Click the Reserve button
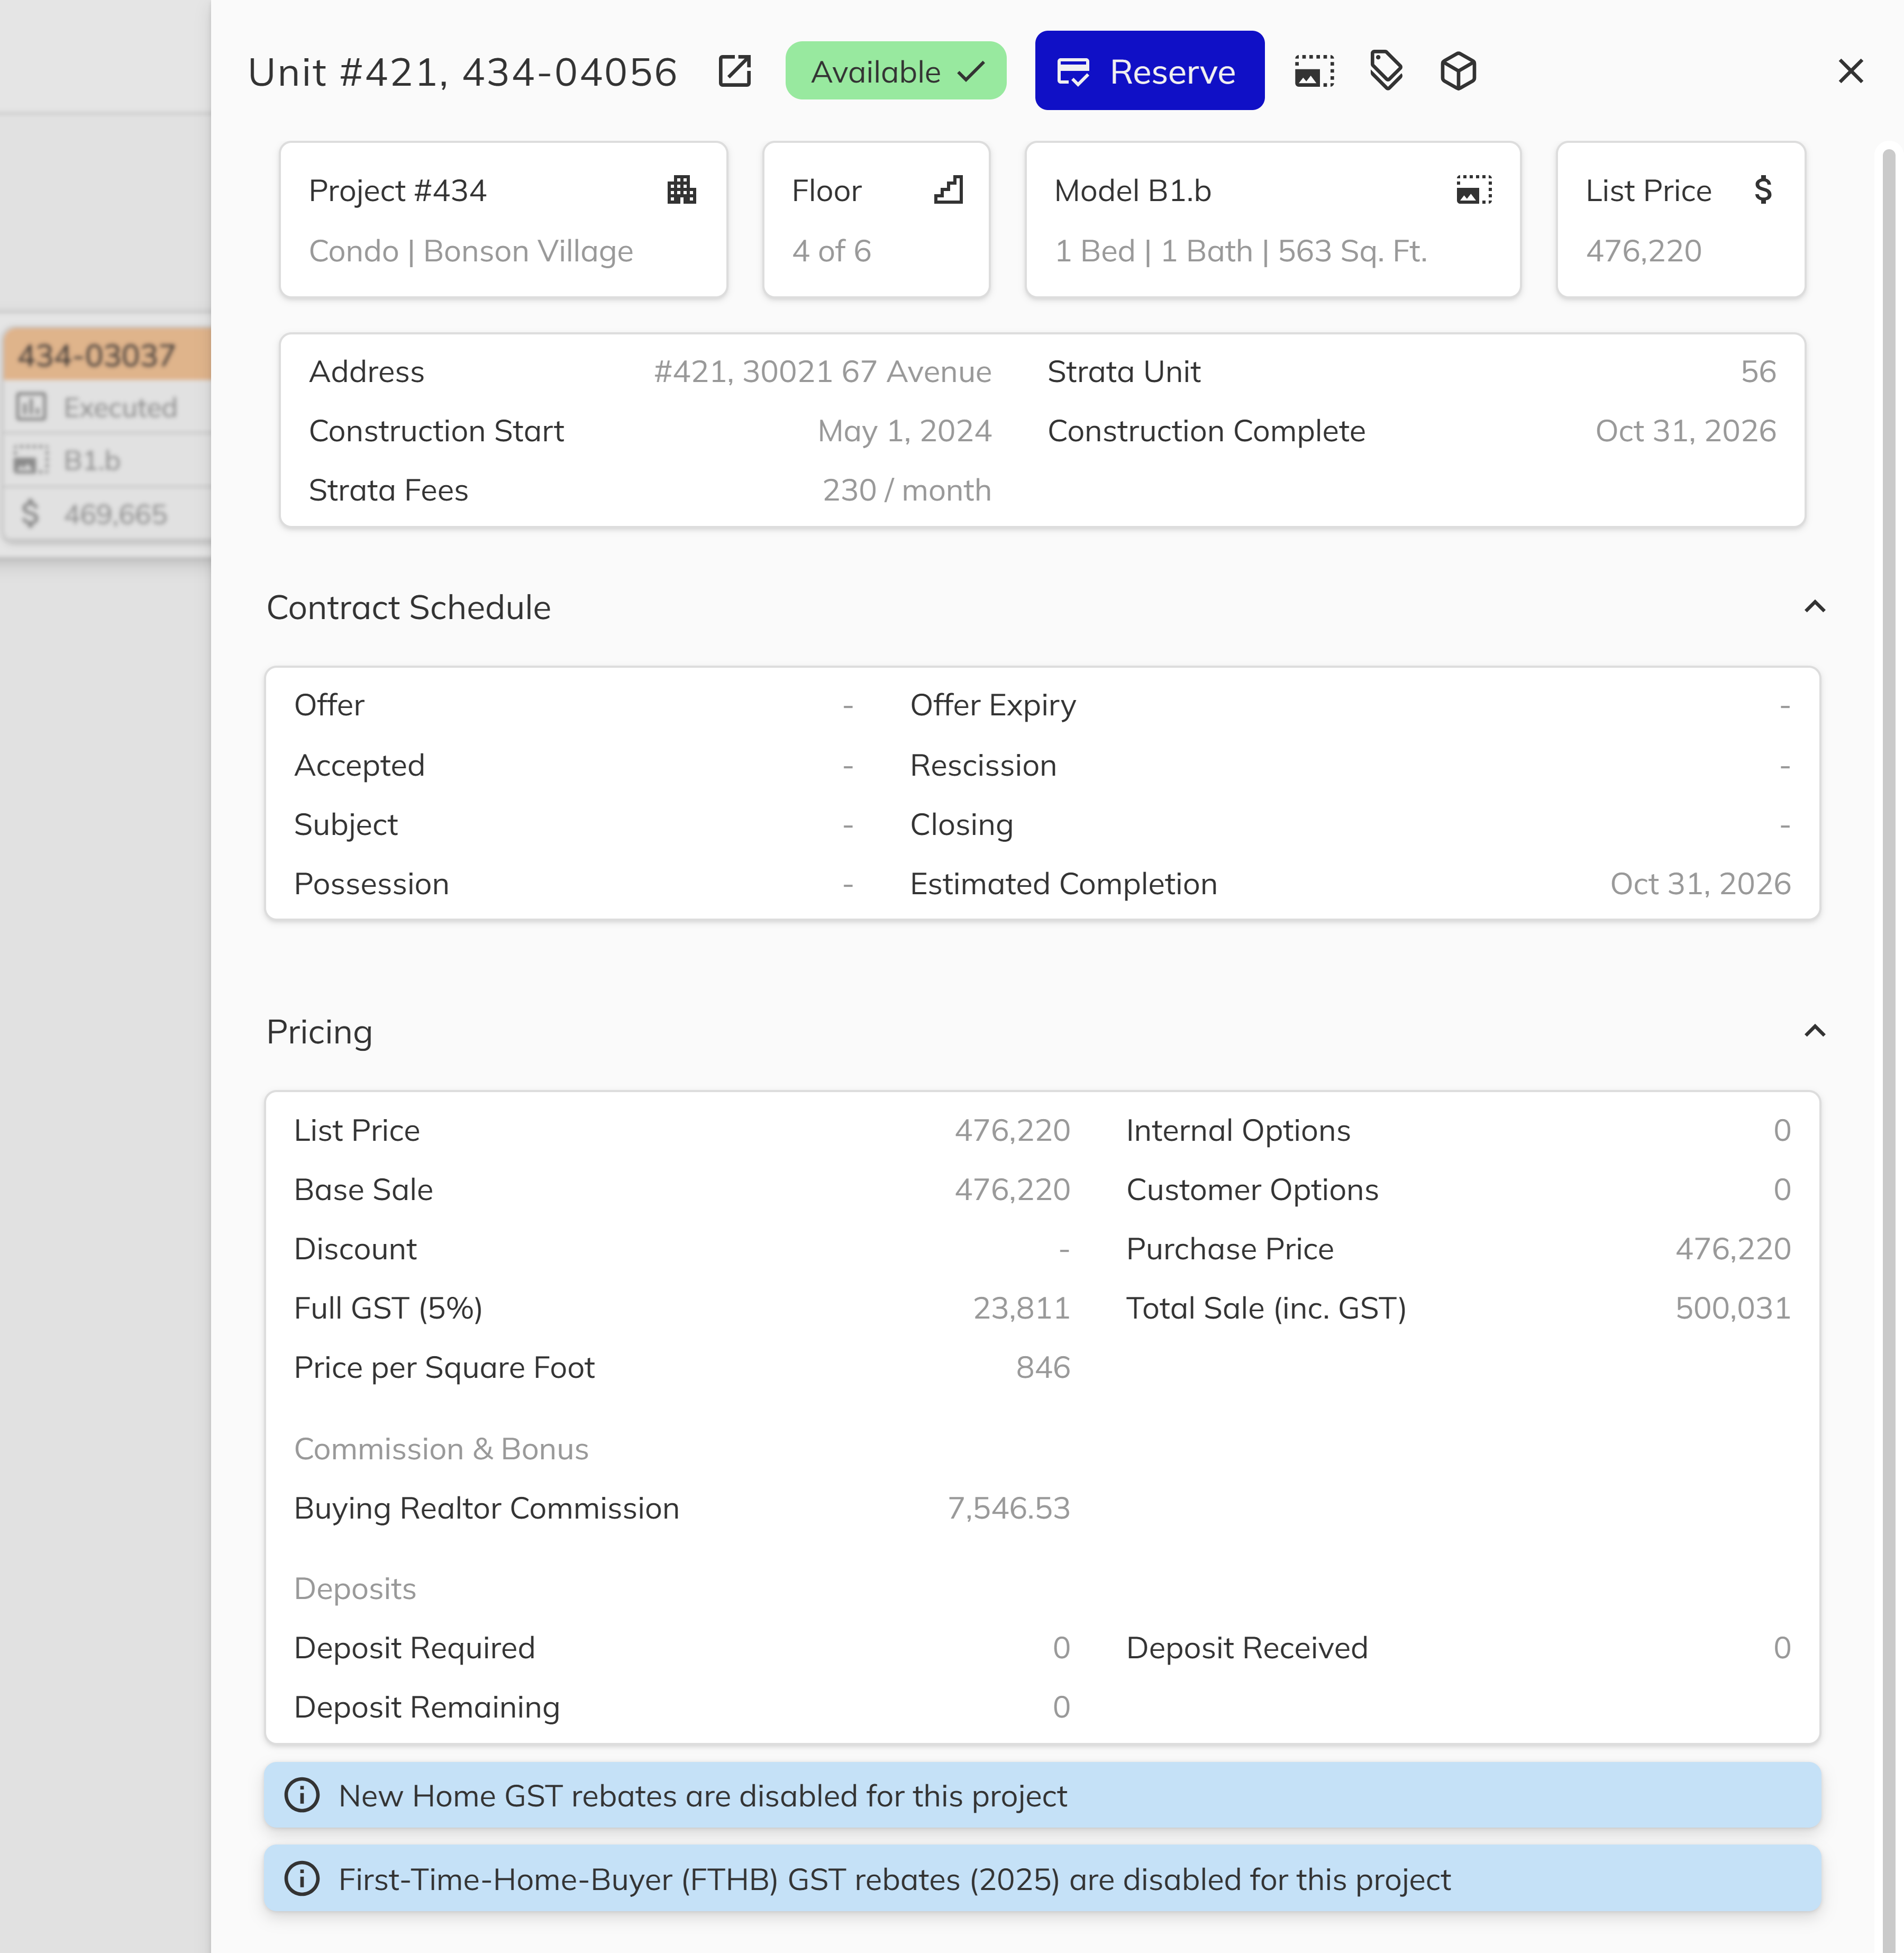Screen dimensions: 1904x1953 click(x=1149, y=71)
